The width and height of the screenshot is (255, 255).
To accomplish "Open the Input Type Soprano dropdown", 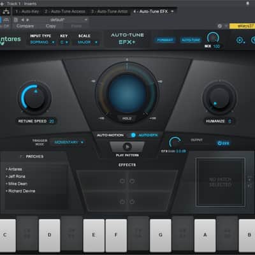I will [x=43, y=42].
